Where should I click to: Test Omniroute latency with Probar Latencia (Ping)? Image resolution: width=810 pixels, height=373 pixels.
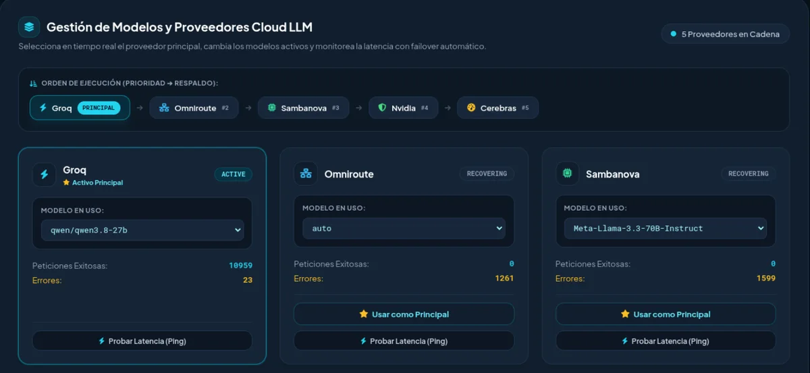tap(404, 341)
